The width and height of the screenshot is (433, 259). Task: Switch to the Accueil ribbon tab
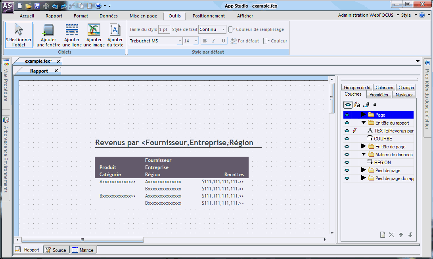coord(27,16)
